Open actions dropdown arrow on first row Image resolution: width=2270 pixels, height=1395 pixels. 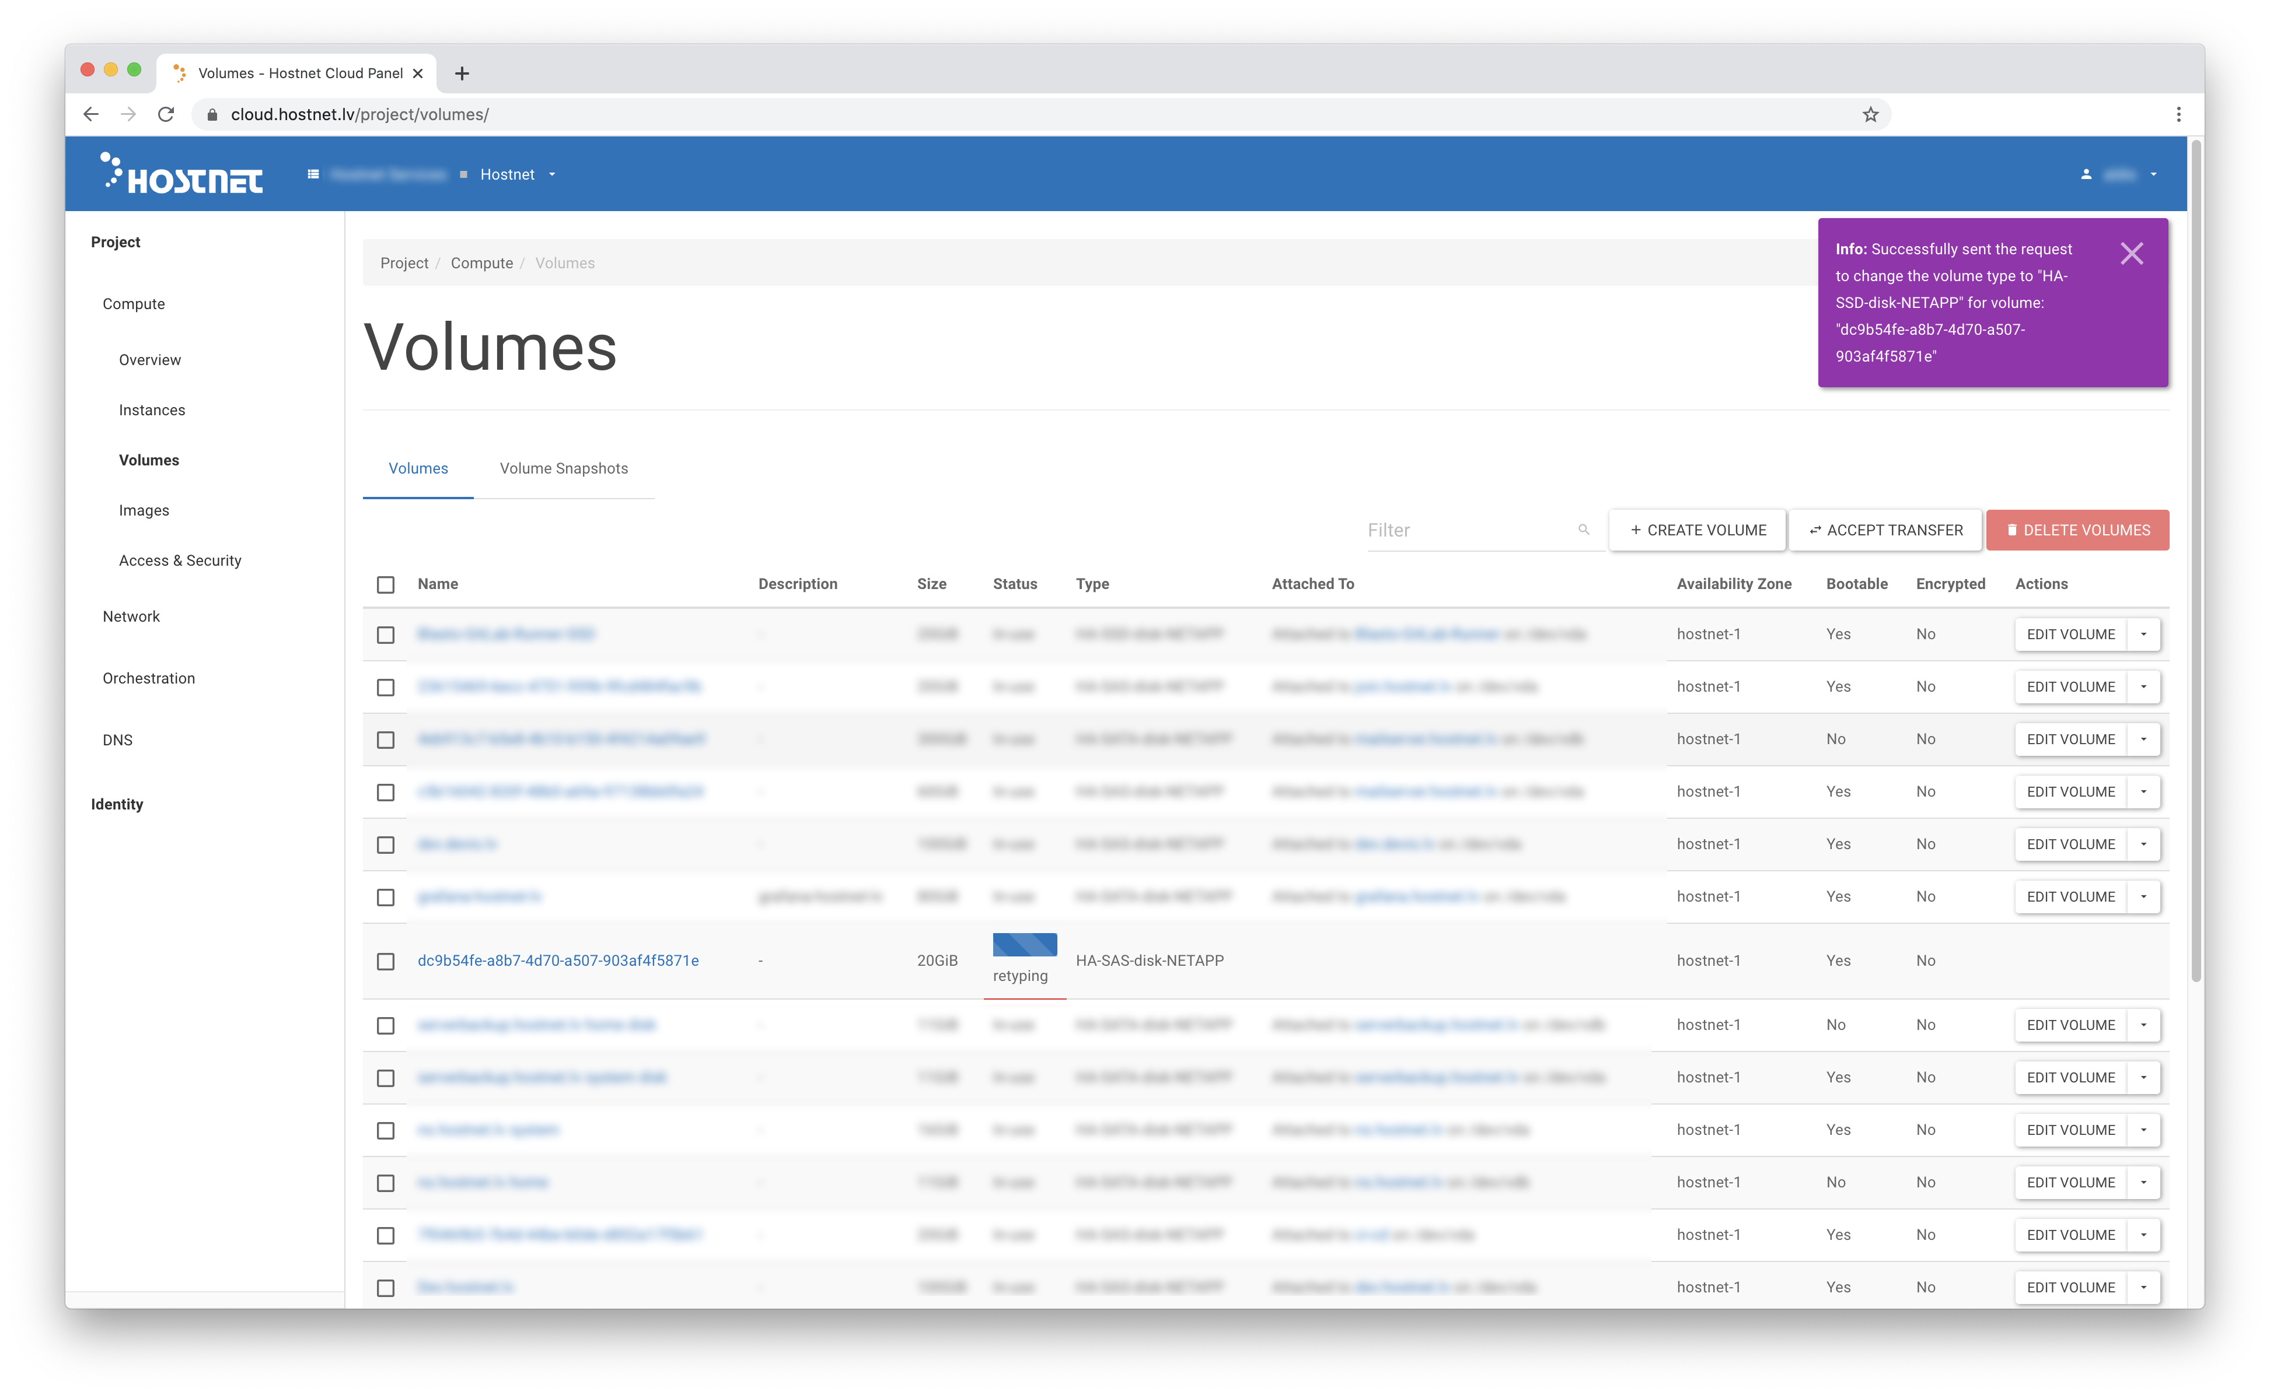tap(2143, 635)
